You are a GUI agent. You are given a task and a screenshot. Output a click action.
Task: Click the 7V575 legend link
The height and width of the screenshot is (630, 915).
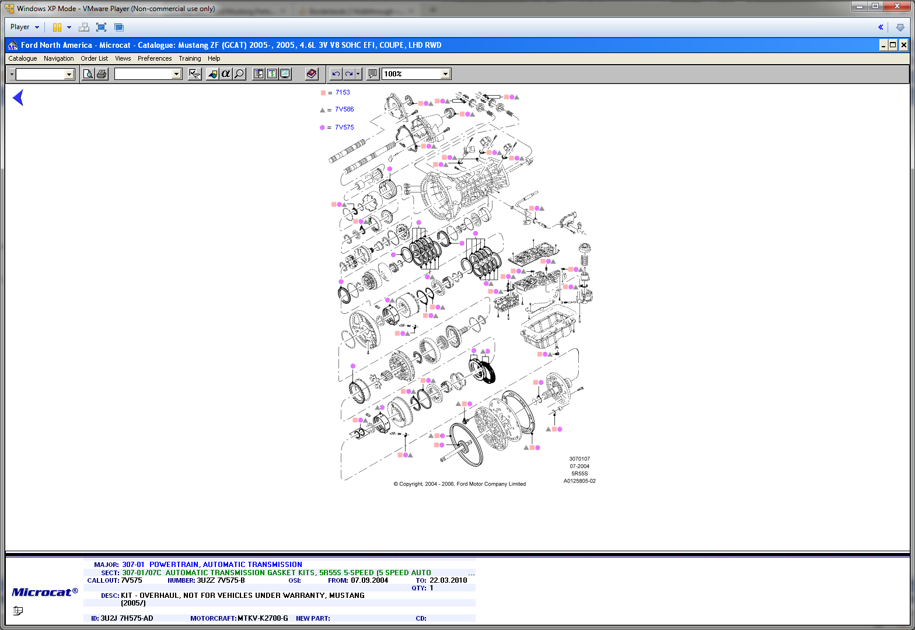[x=344, y=127]
